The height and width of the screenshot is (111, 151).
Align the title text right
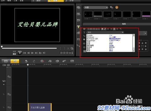(117, 29)
